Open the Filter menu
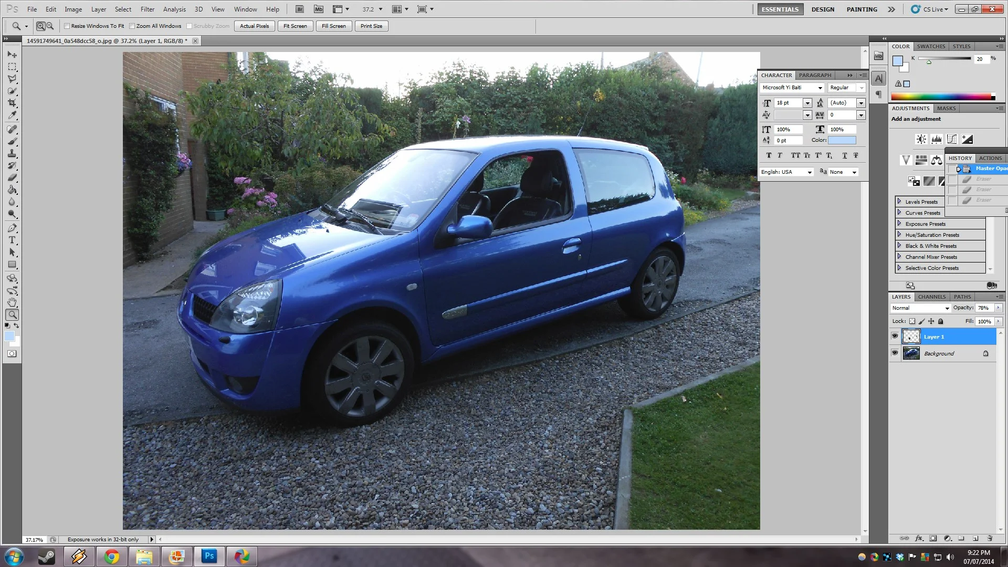1008x567 pixels. point(148,9)
